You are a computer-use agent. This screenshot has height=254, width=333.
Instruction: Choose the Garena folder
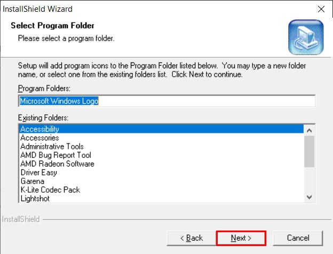[x=161, y=181]
